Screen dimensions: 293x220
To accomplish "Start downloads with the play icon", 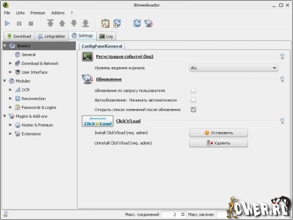I will coord(7,24).
